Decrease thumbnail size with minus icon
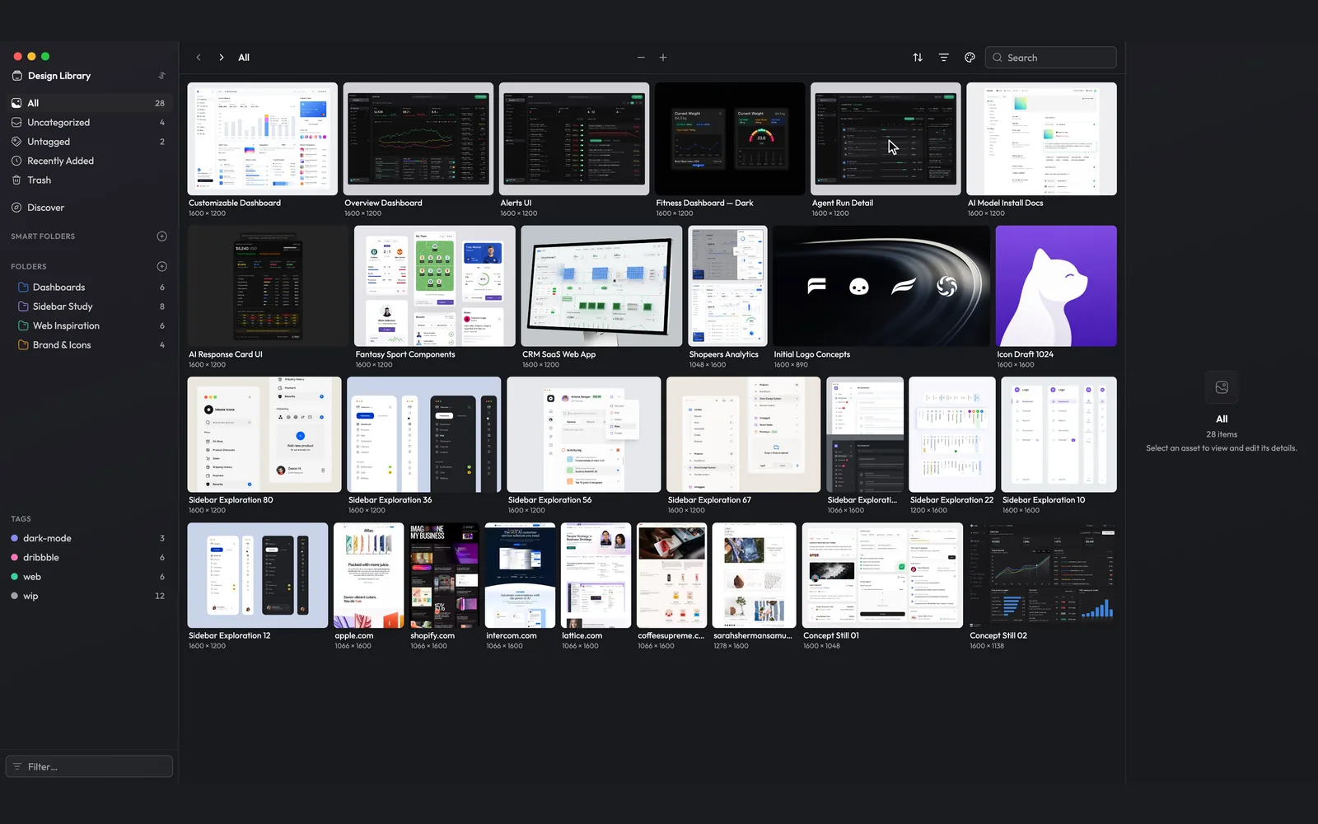Image resolution: width=1318 pixels, height=824 pixels. 641,58
